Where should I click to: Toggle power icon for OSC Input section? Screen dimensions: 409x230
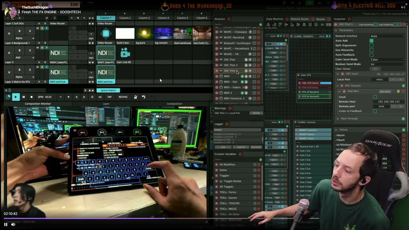point(343,74)
